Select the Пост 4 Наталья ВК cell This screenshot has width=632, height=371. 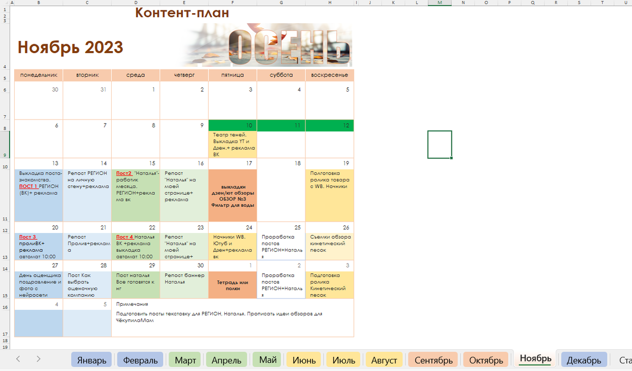click(135, 246)
